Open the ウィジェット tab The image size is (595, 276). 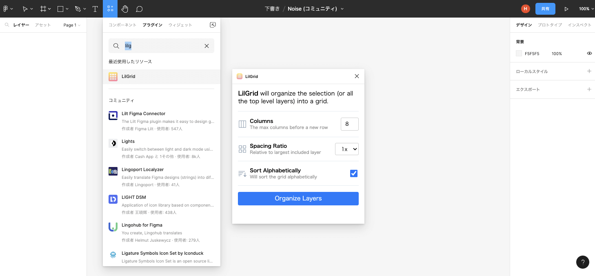click(x=180, y=25)
